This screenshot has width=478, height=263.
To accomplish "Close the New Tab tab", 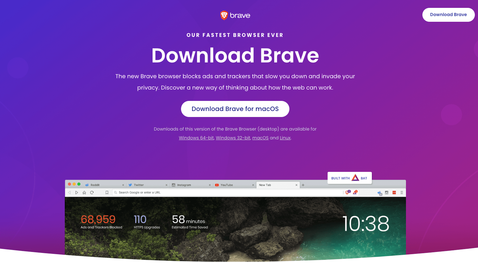I will click(x=296, y=185).
